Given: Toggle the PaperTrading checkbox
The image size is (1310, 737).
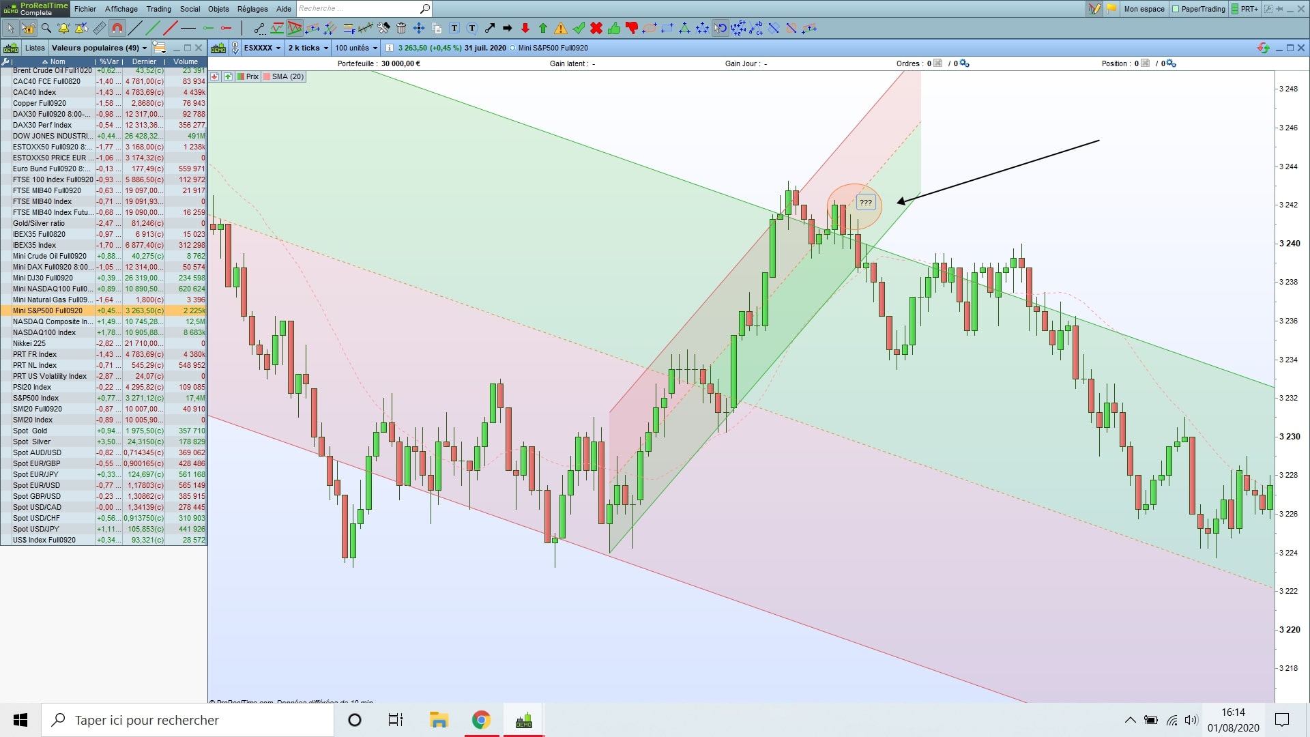Looking at the screenshot, I should click(x=1176, y=9).
